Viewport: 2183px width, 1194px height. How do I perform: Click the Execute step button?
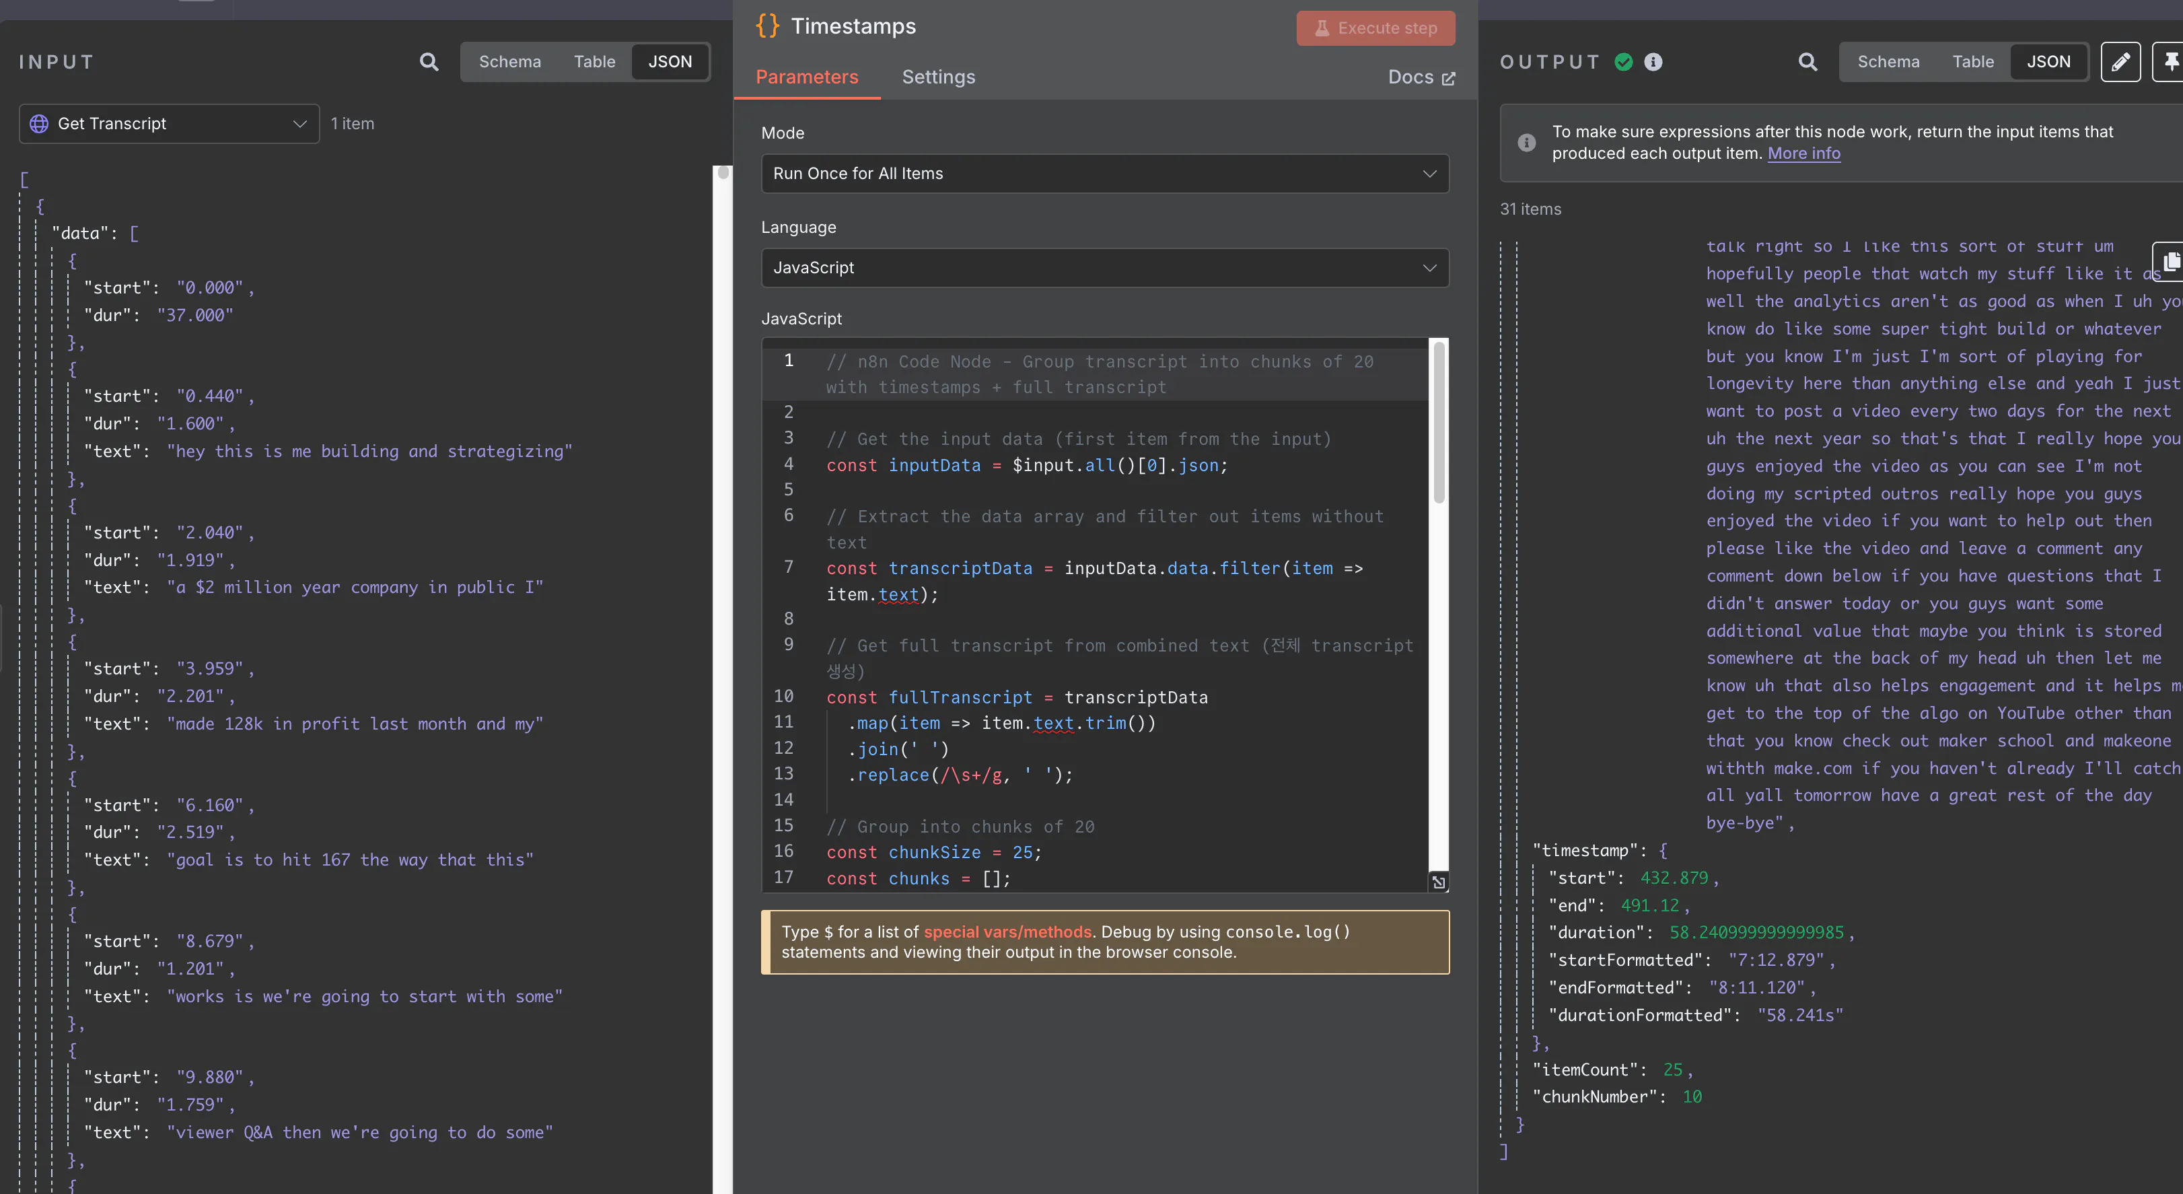tap(1375, 28)
